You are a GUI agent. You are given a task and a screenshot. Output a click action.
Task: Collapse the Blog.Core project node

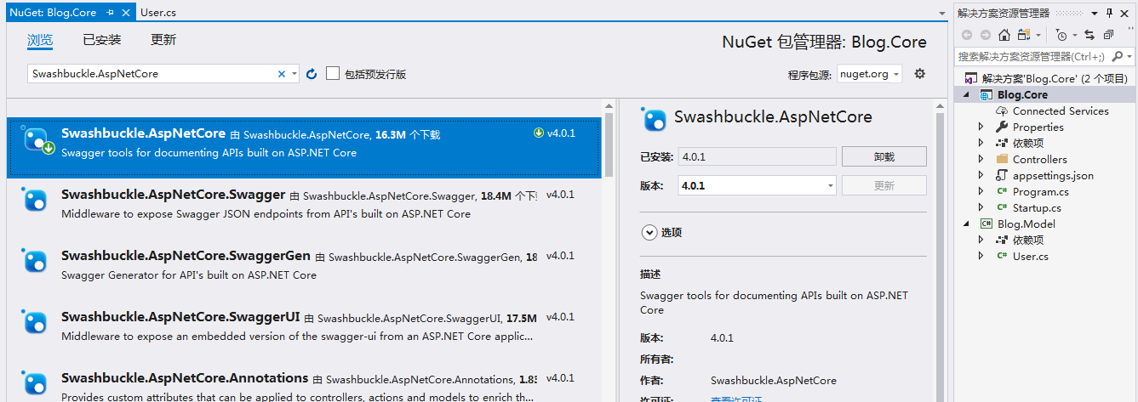click(967, 95)
